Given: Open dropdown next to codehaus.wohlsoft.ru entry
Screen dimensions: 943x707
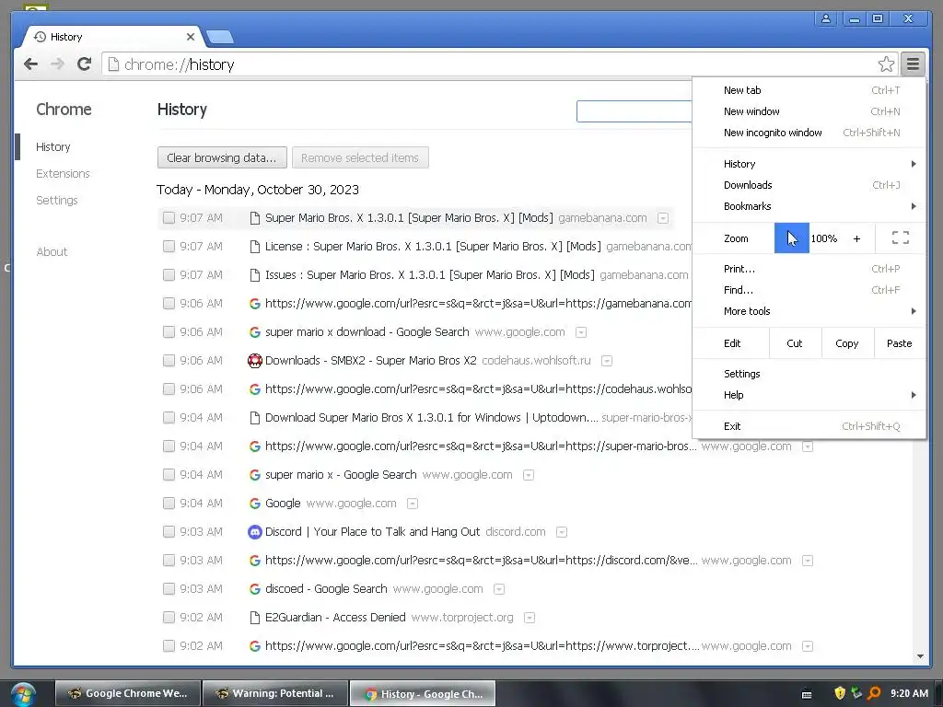Looking at the screenshot, I should 607,361.
